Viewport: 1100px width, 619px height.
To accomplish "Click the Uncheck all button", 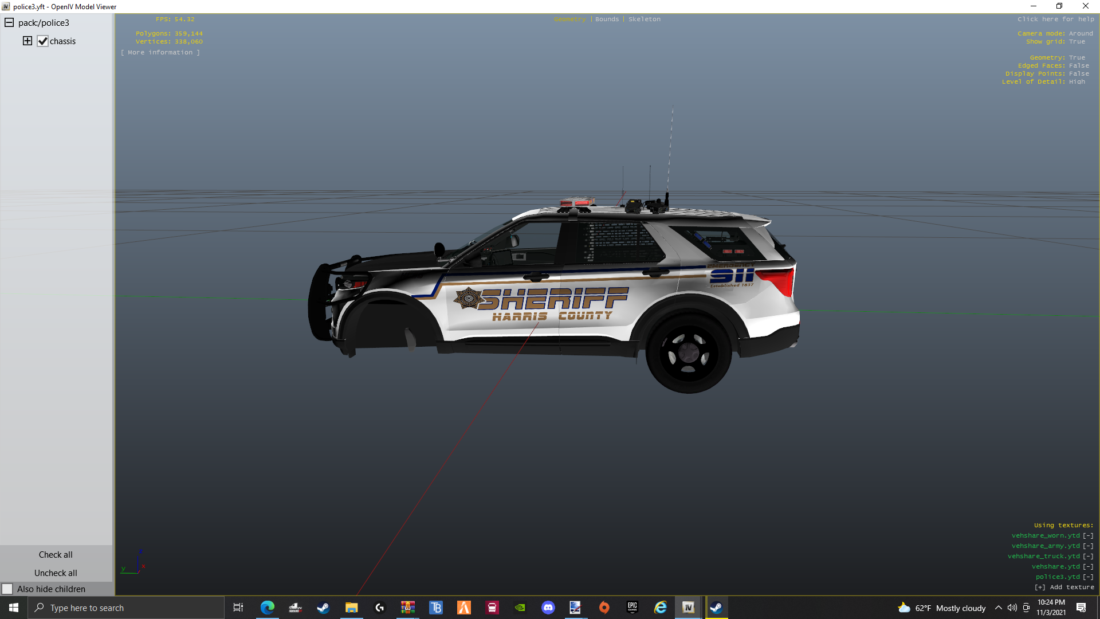I will point(56,573).
